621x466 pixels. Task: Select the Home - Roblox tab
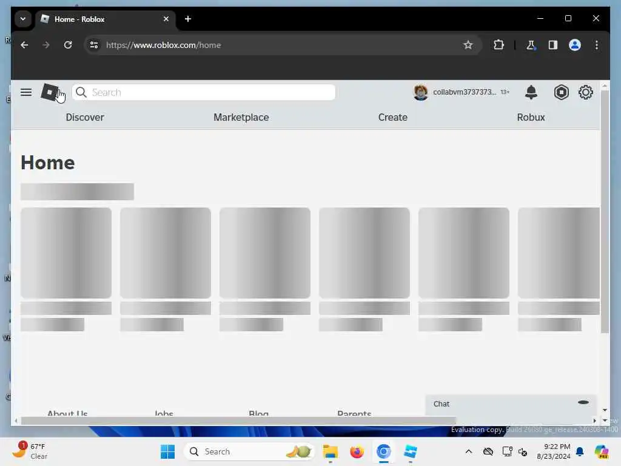[x=106, y=19]
